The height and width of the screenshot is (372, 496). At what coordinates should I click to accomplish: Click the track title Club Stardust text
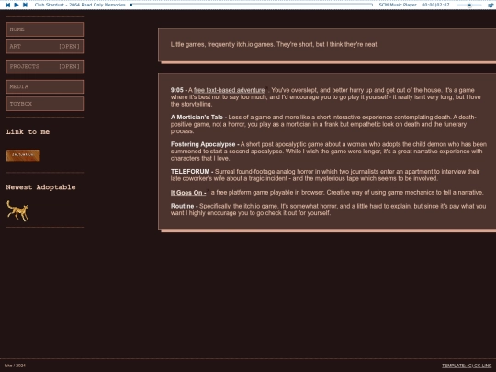point(80,5)
